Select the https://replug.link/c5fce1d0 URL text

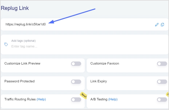click(x=26, y=24)
